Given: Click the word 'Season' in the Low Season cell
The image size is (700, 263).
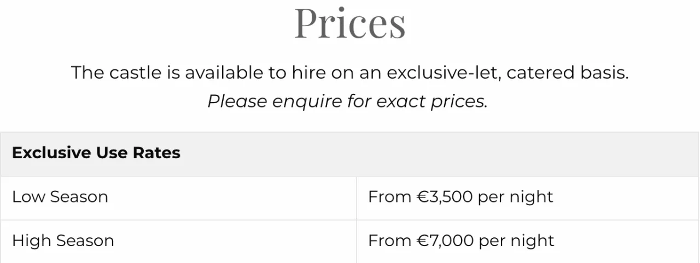Looking at the screenshot, I should coord(79,196).
